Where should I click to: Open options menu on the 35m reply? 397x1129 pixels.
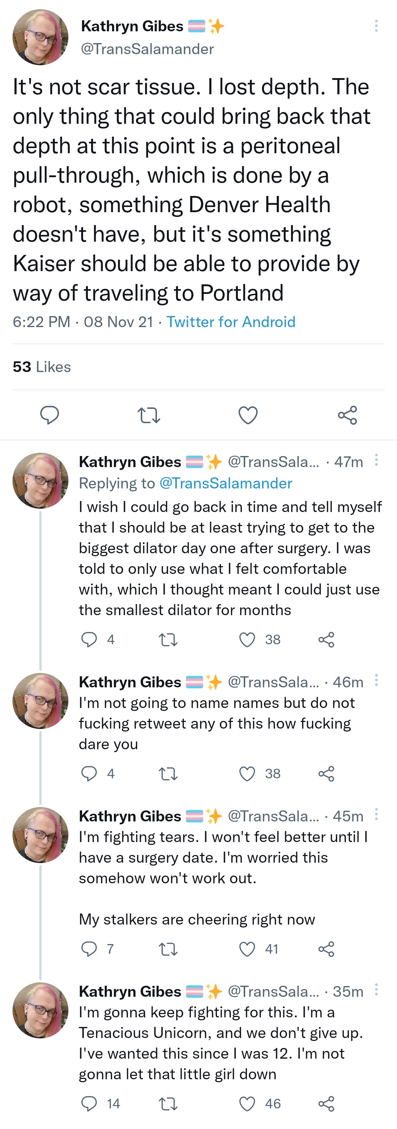click(x=376, y=989)
